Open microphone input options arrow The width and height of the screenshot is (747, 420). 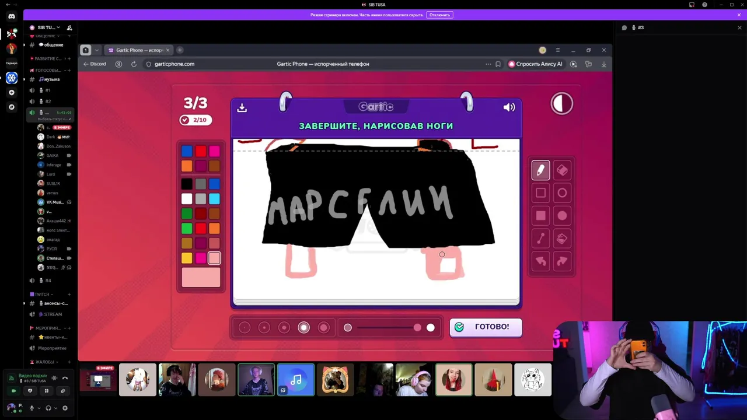click(39, 408)
